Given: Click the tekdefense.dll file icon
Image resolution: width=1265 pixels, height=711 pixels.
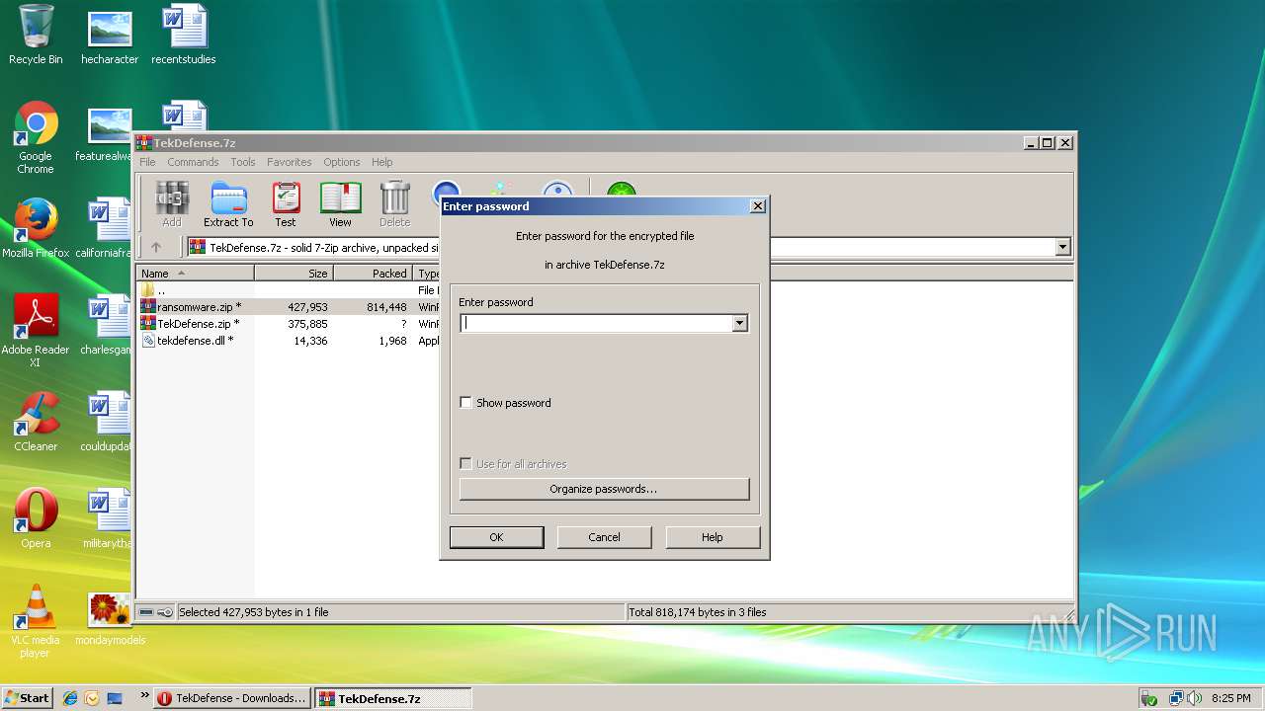Looking at the screenshot, I should (x=148, y=341).
